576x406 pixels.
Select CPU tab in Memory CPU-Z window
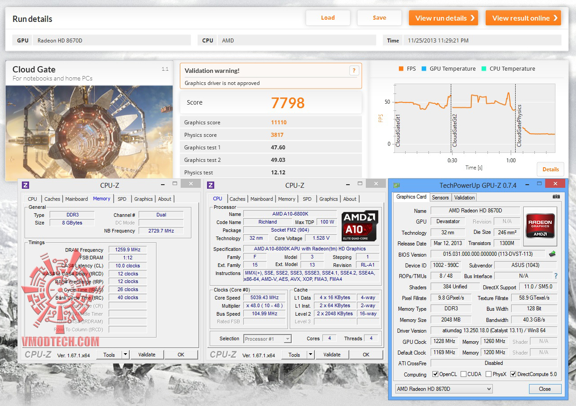33,199
